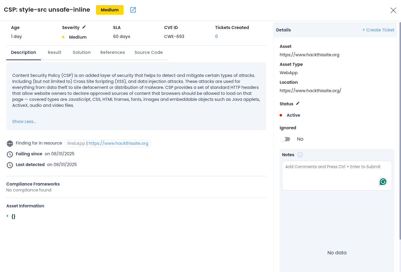Open the hackthissite.org resource link

click(118, 143)
